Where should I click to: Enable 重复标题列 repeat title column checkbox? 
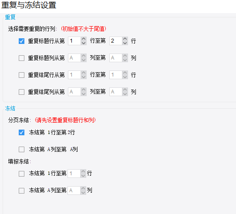pos(21,58)
